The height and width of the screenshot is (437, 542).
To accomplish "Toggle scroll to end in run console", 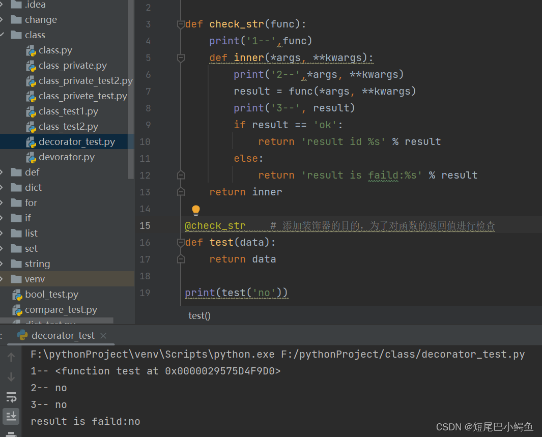I will pos(11,417).
